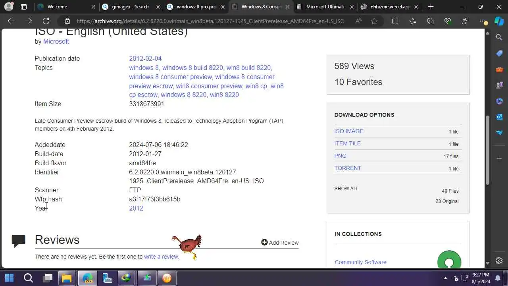Click SHOW ALL download files
The width and height of the screenshot is (508, 286).
pos(346,189)
